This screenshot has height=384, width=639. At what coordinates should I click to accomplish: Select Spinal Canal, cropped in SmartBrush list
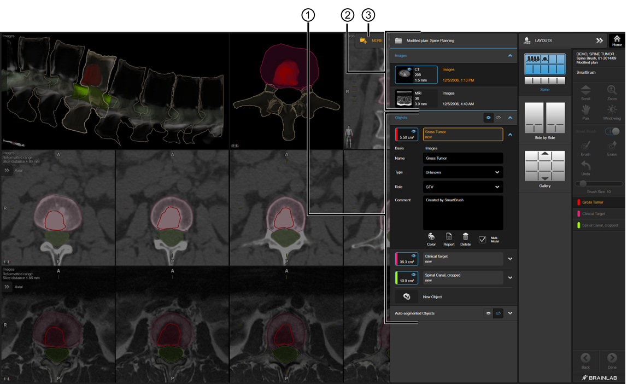pyautogui.click(x=599, y=225)
